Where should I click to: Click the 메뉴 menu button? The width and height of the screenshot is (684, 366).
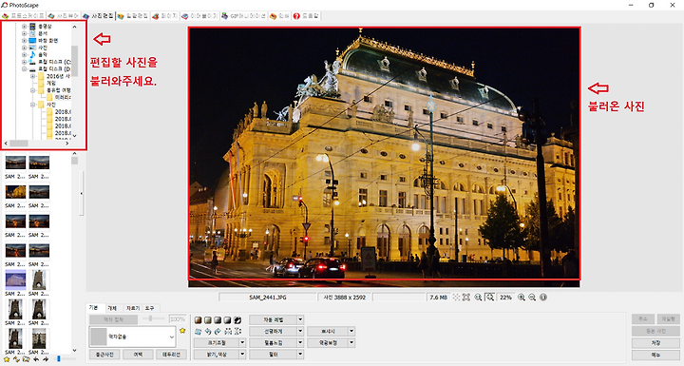655,355
